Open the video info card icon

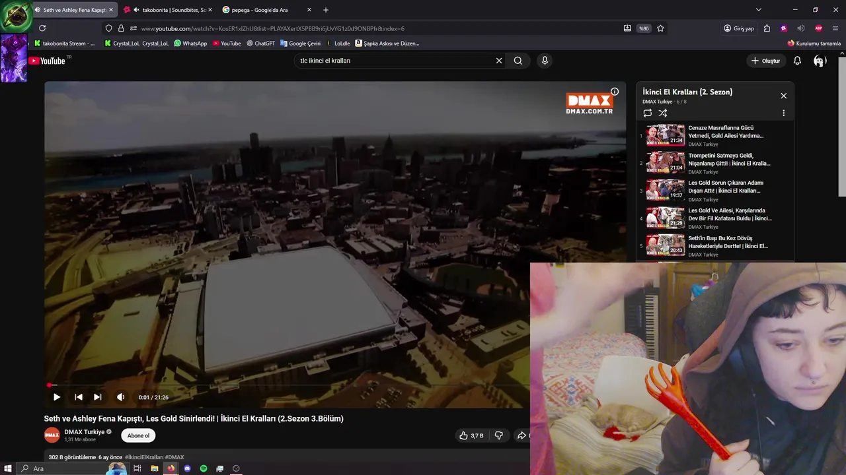coord(615,92)
